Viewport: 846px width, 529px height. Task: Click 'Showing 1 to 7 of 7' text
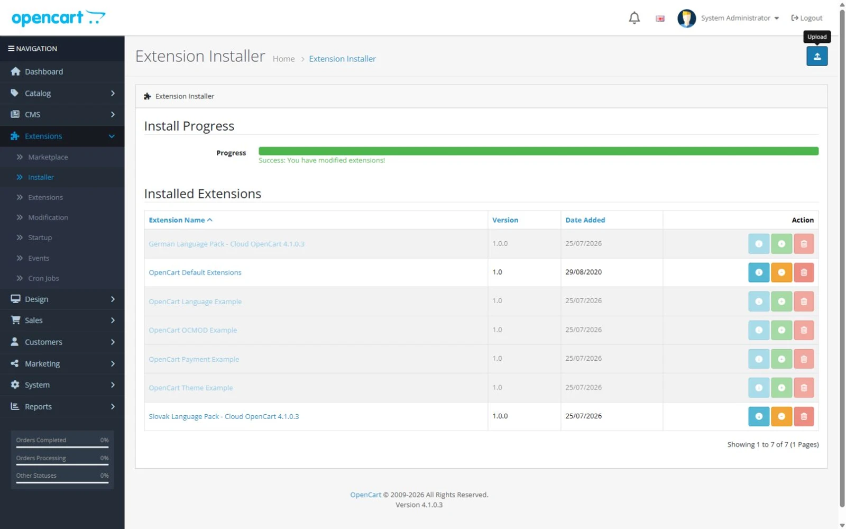[x=773, y=444]
